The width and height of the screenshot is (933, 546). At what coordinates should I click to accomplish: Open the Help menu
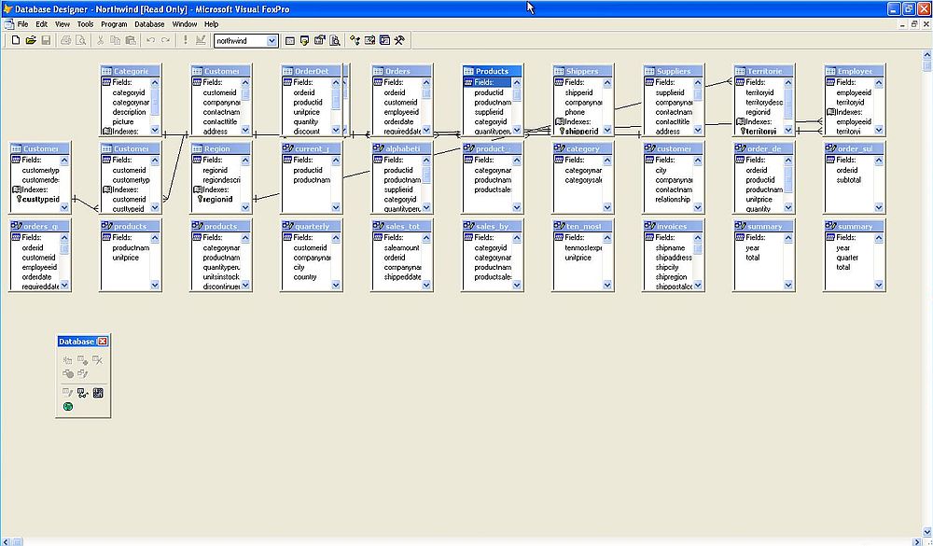click(x=211, y=24)
